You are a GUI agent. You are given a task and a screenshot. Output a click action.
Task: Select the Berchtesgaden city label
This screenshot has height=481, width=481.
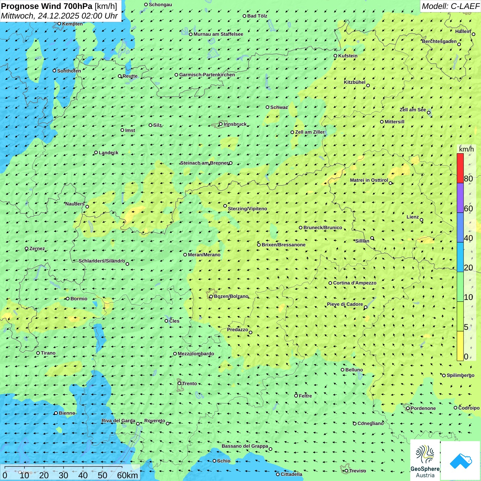[x=439, y=41]
